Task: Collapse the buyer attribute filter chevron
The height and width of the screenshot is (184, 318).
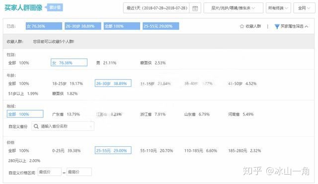Action: point(307,26)
